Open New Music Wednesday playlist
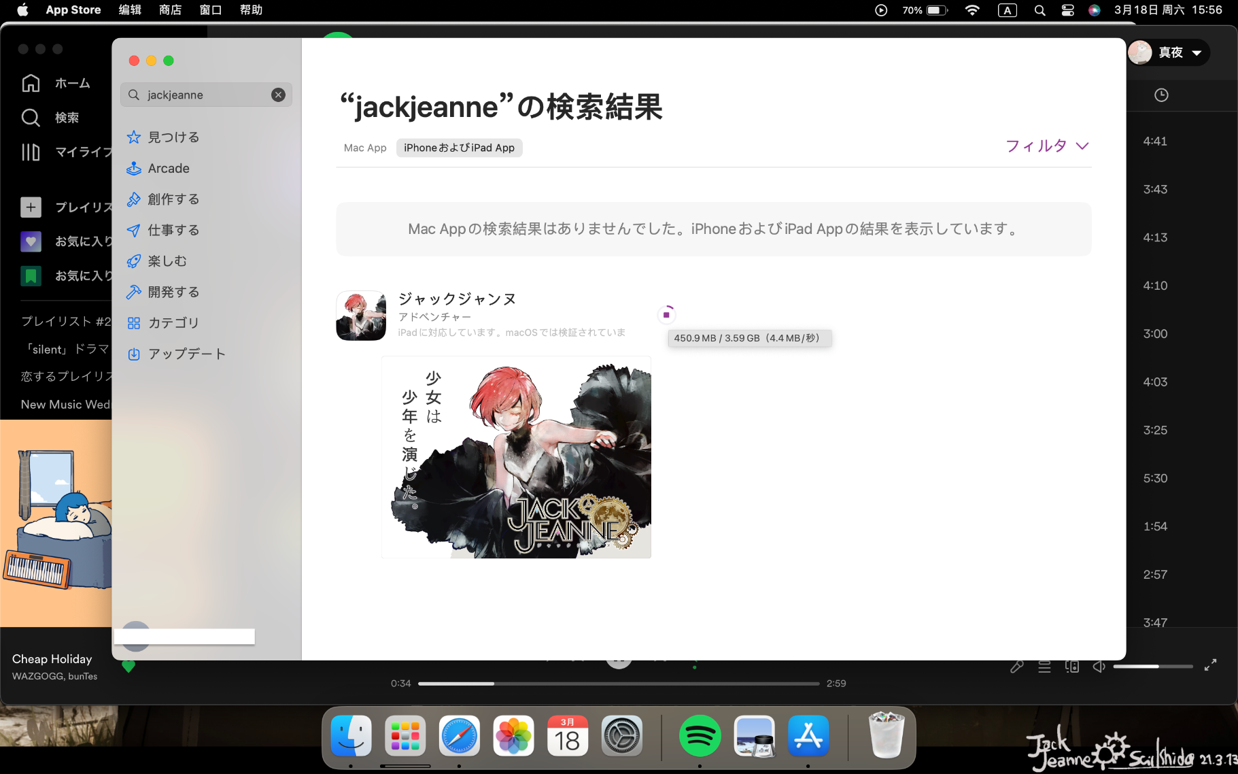 click(x=66, y=404)
